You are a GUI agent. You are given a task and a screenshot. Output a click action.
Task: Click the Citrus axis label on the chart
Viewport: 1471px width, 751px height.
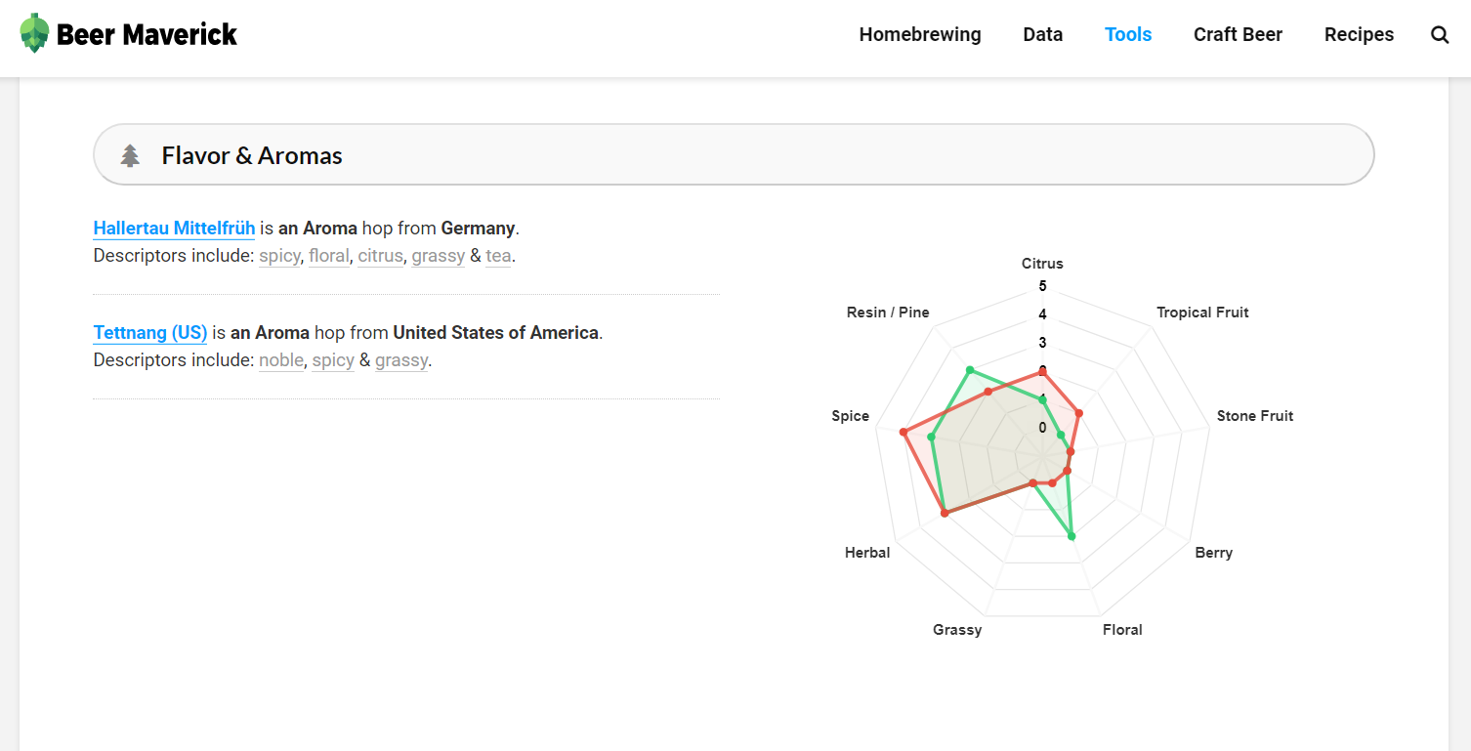[x=1041, y=263]
